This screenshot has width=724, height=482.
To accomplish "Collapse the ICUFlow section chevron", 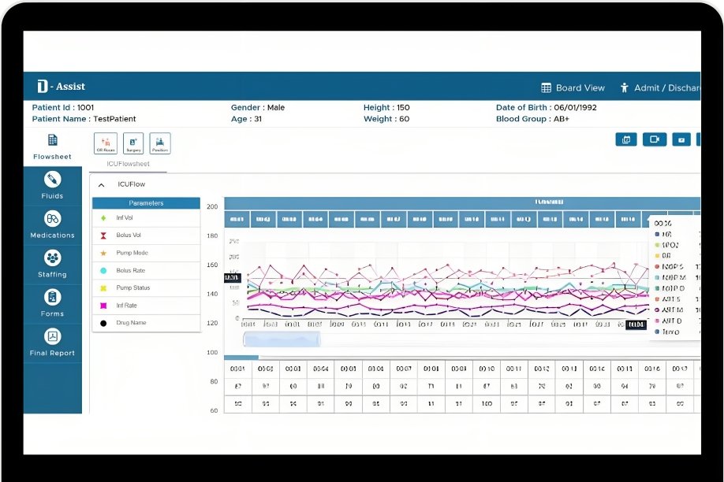I will coord(102,184).
